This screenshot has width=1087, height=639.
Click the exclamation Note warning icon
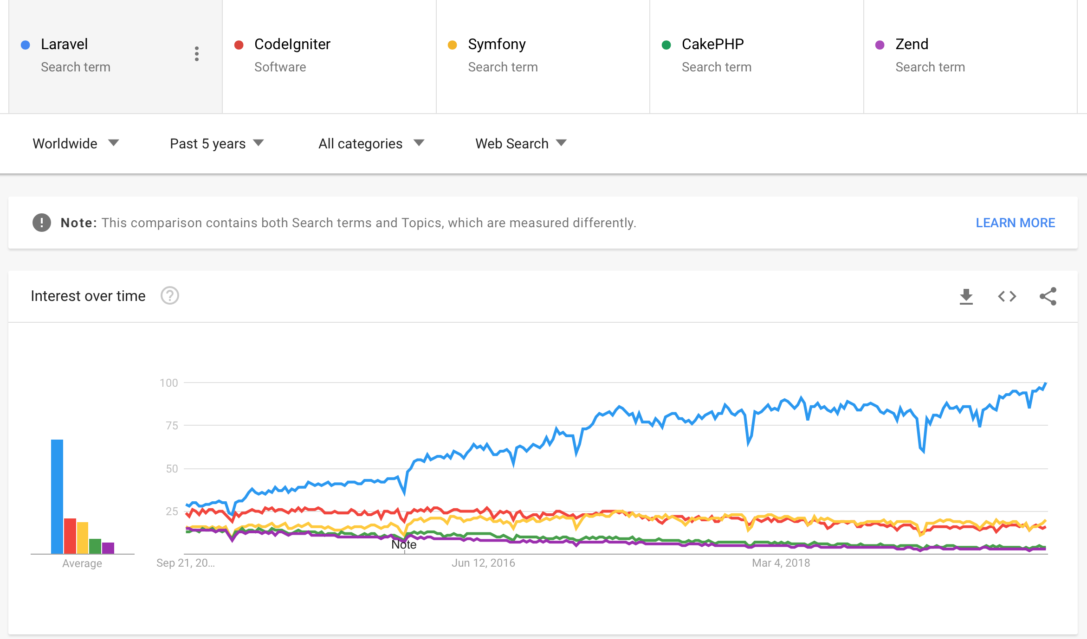(42, 223)
